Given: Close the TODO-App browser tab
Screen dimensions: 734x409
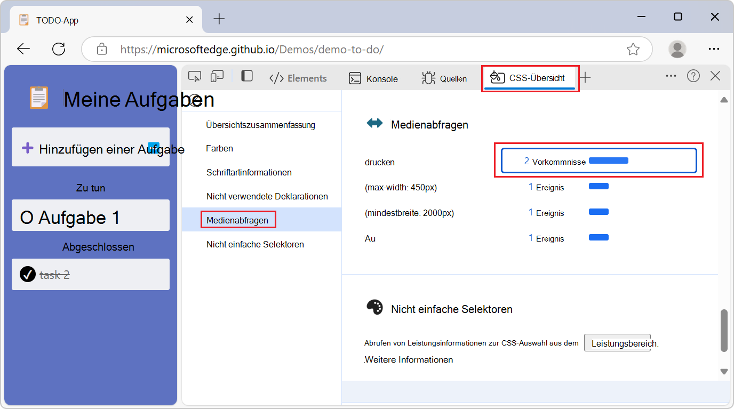Looking at the screenshot, I should (189, 20).
